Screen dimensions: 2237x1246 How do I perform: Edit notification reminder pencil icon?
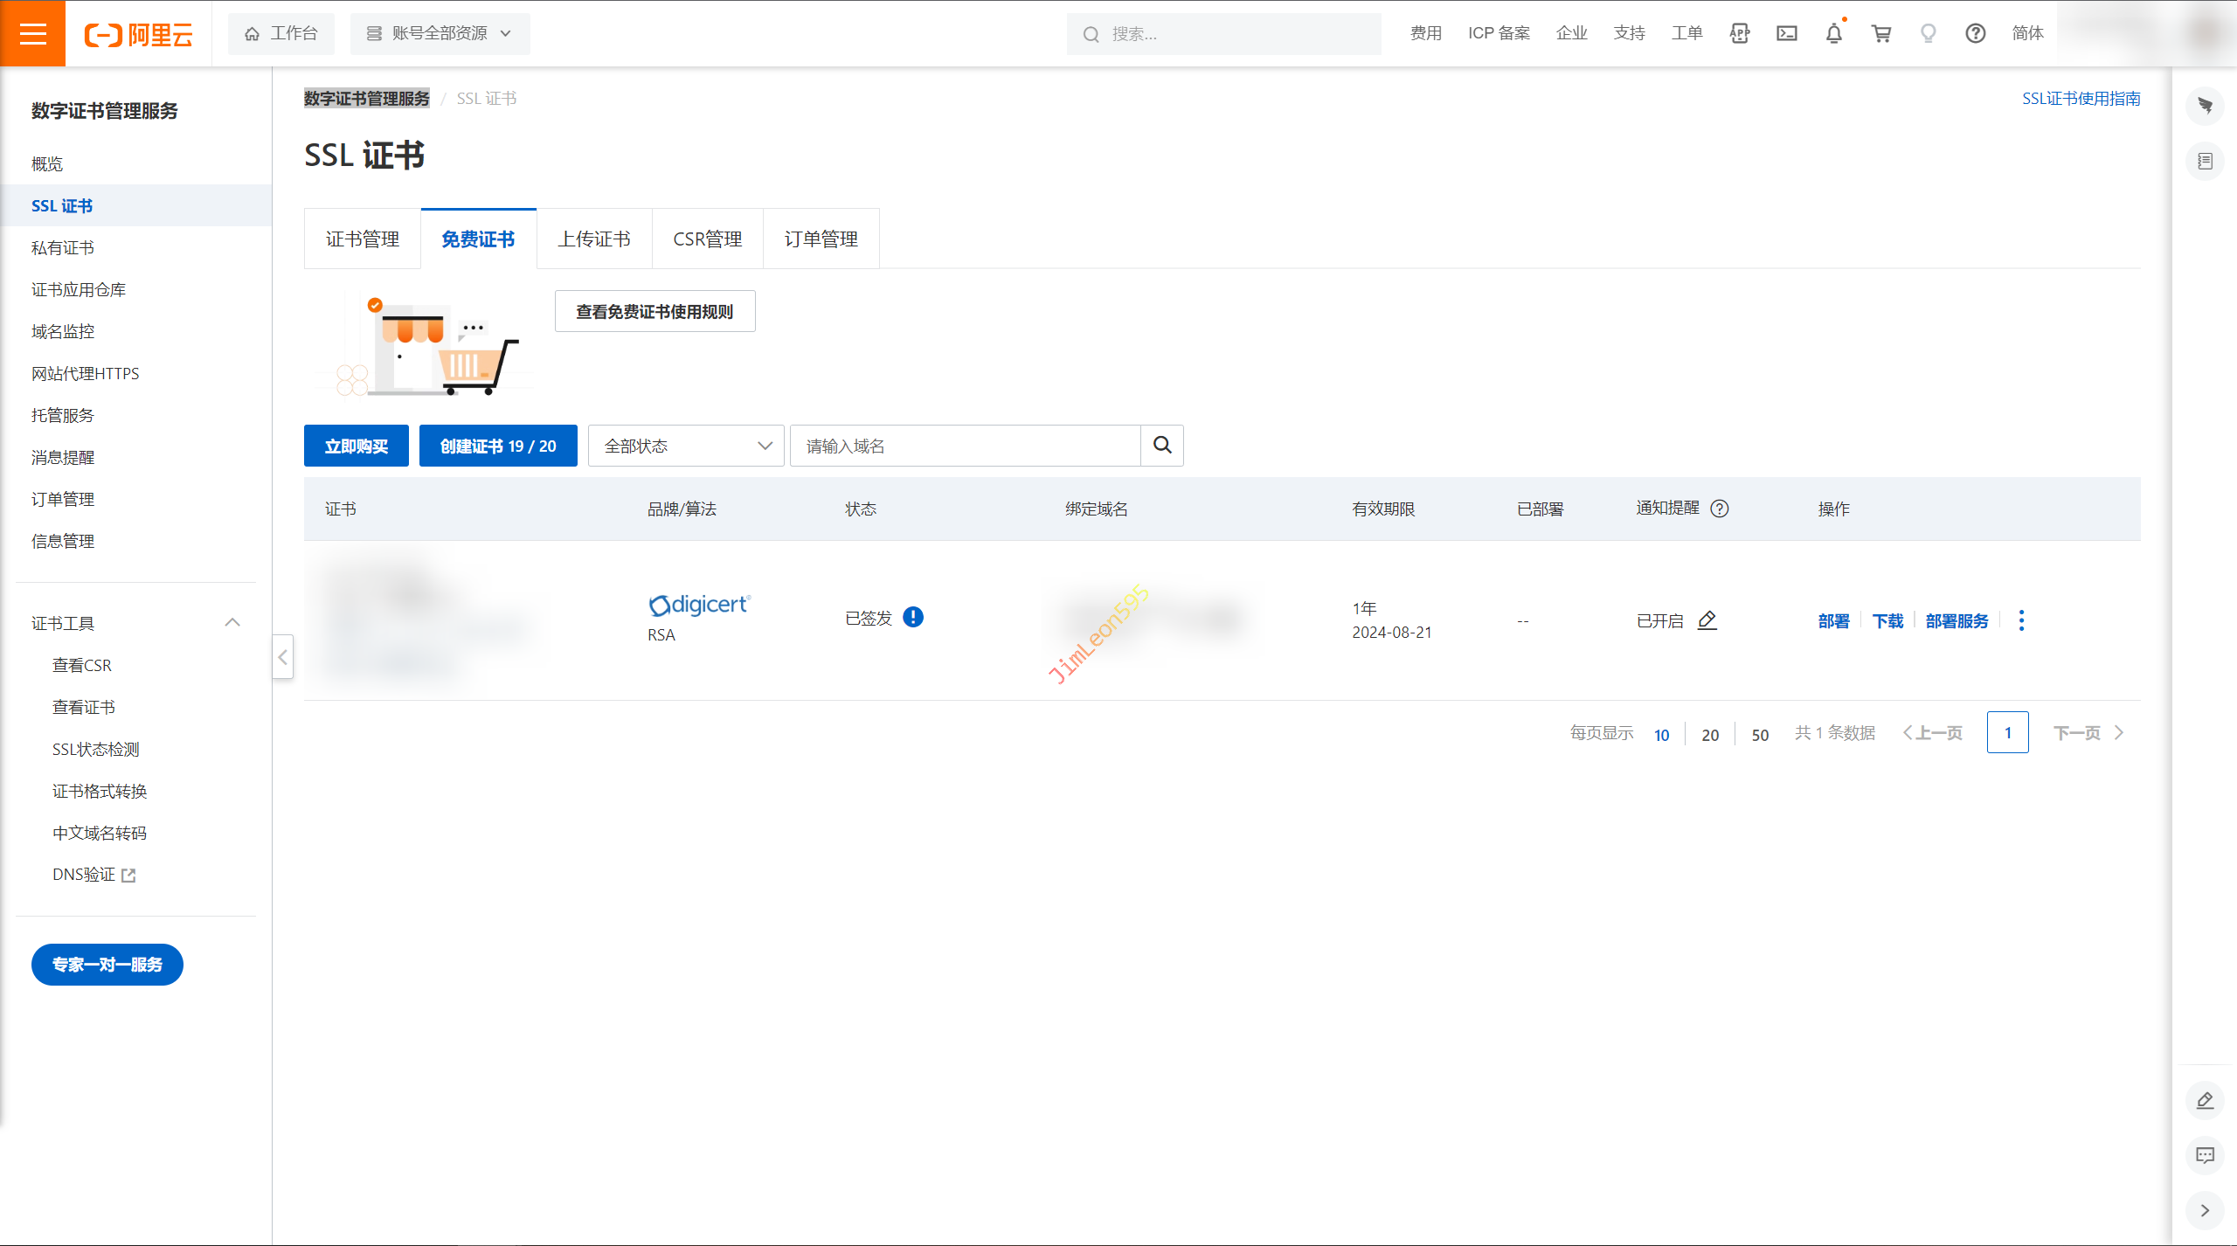(x=1707, y=620)
